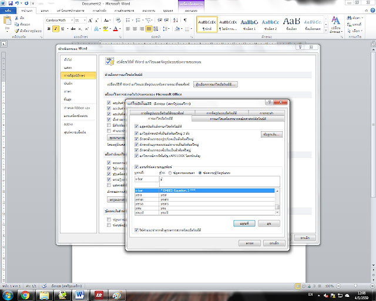Click the Paste clipboard icon in ribbon
Image resolution: width=376 pixels, height=301 pixels.
point(7,21)
